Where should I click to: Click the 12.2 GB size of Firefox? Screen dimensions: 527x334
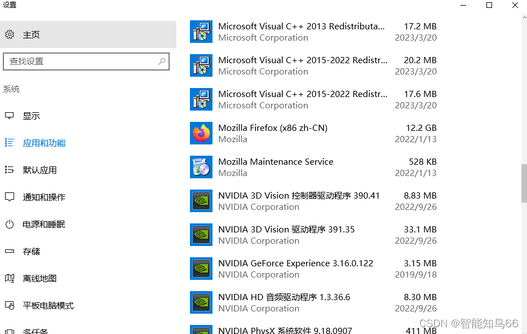coord(421,128)
